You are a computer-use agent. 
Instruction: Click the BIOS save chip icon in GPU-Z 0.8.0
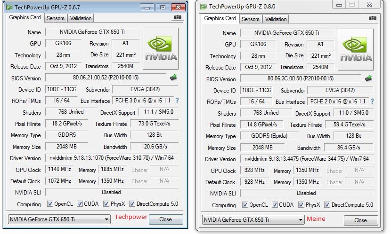point(368,78)
